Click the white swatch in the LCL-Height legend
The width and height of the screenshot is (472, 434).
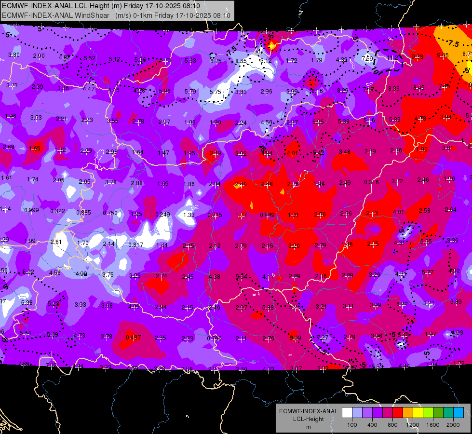[347, 412]
